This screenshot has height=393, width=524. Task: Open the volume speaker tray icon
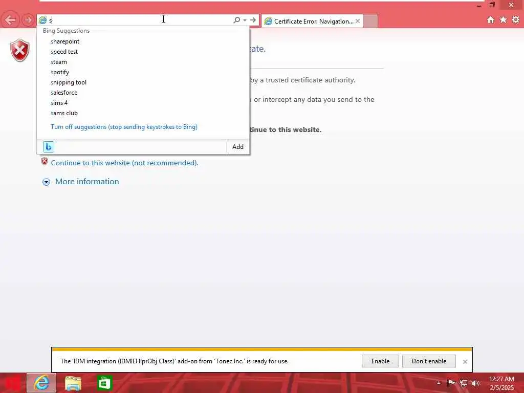tap(475, 383)
